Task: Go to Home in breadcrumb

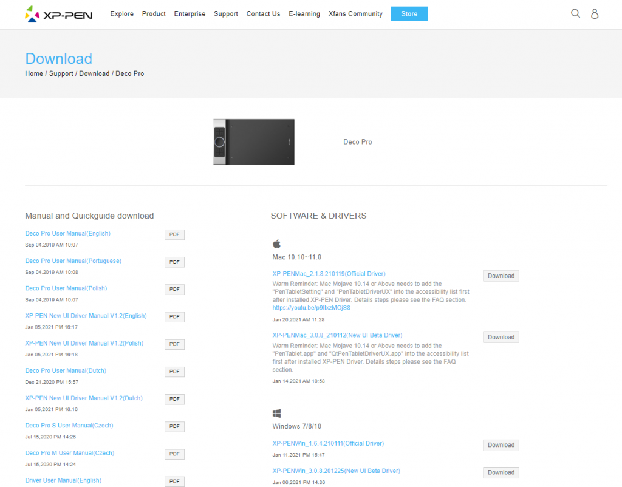Action: (x=34, y=73)
